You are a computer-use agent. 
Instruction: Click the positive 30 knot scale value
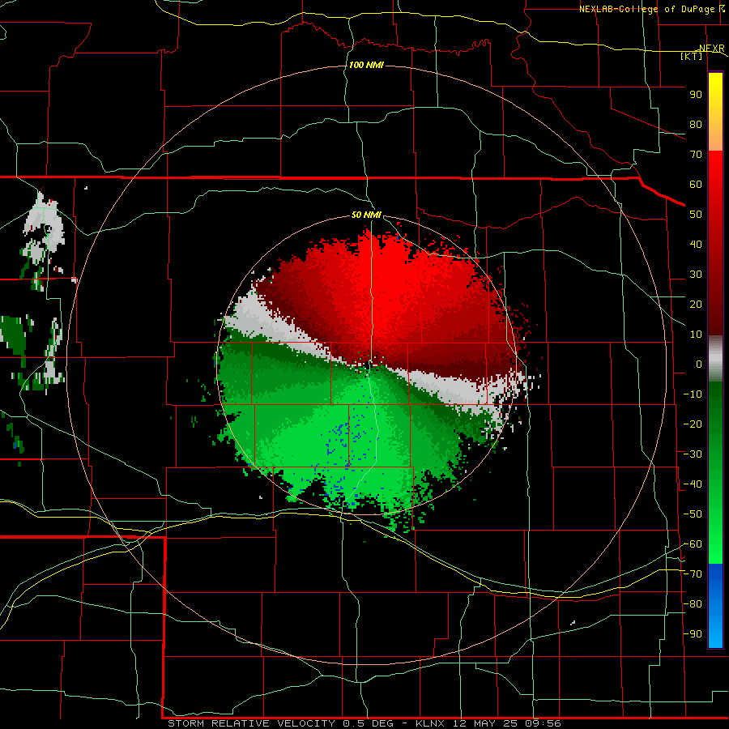(696, 275)
